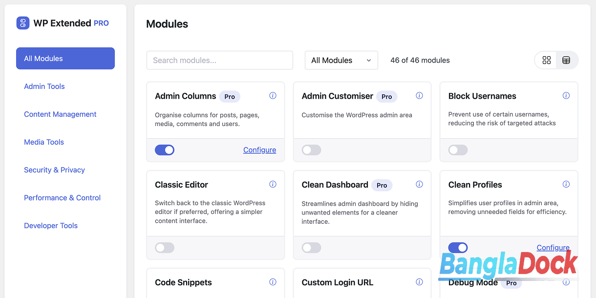
Task: Show info for Block Usernames module
Action: coord(566,96)
